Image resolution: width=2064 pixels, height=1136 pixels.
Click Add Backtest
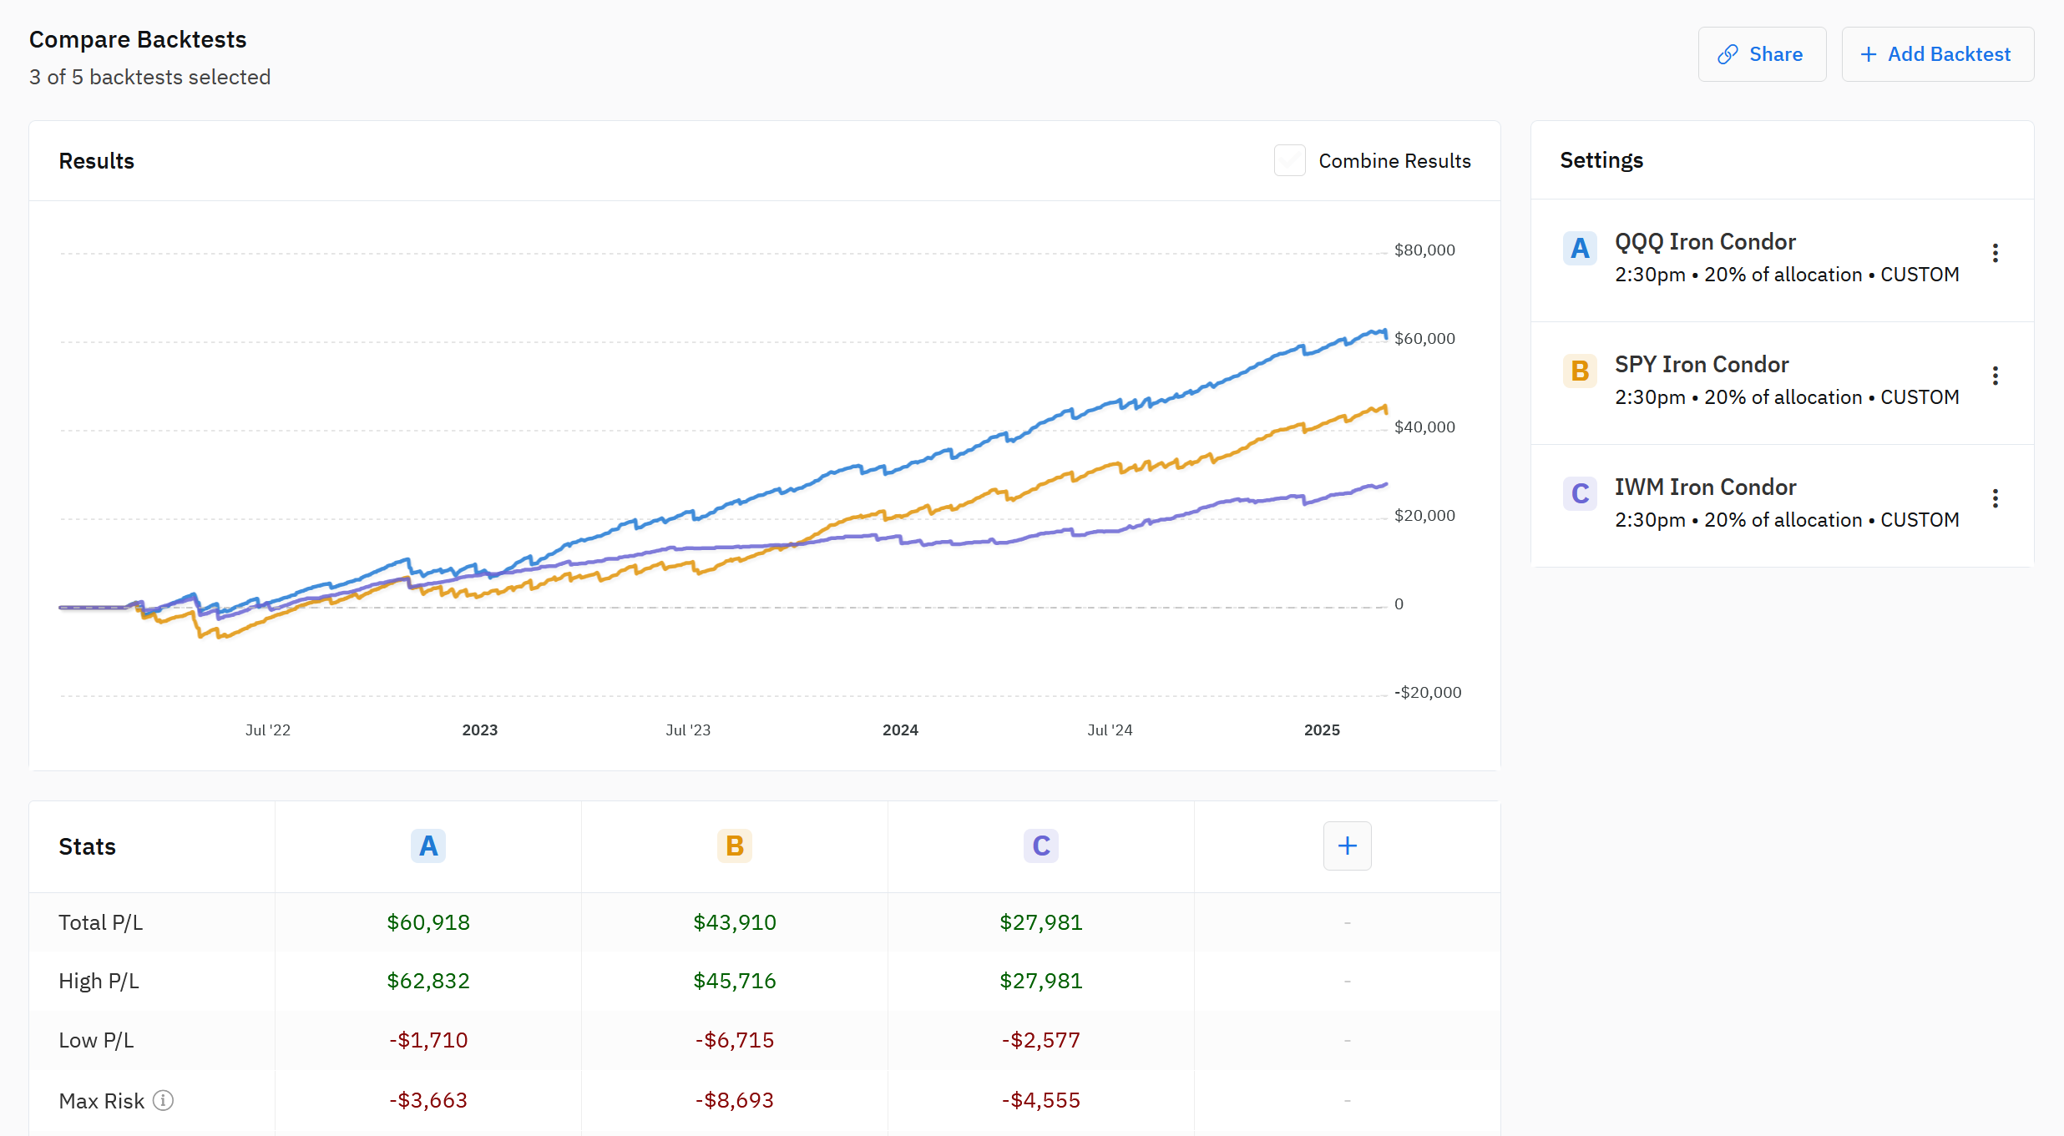1938,53
